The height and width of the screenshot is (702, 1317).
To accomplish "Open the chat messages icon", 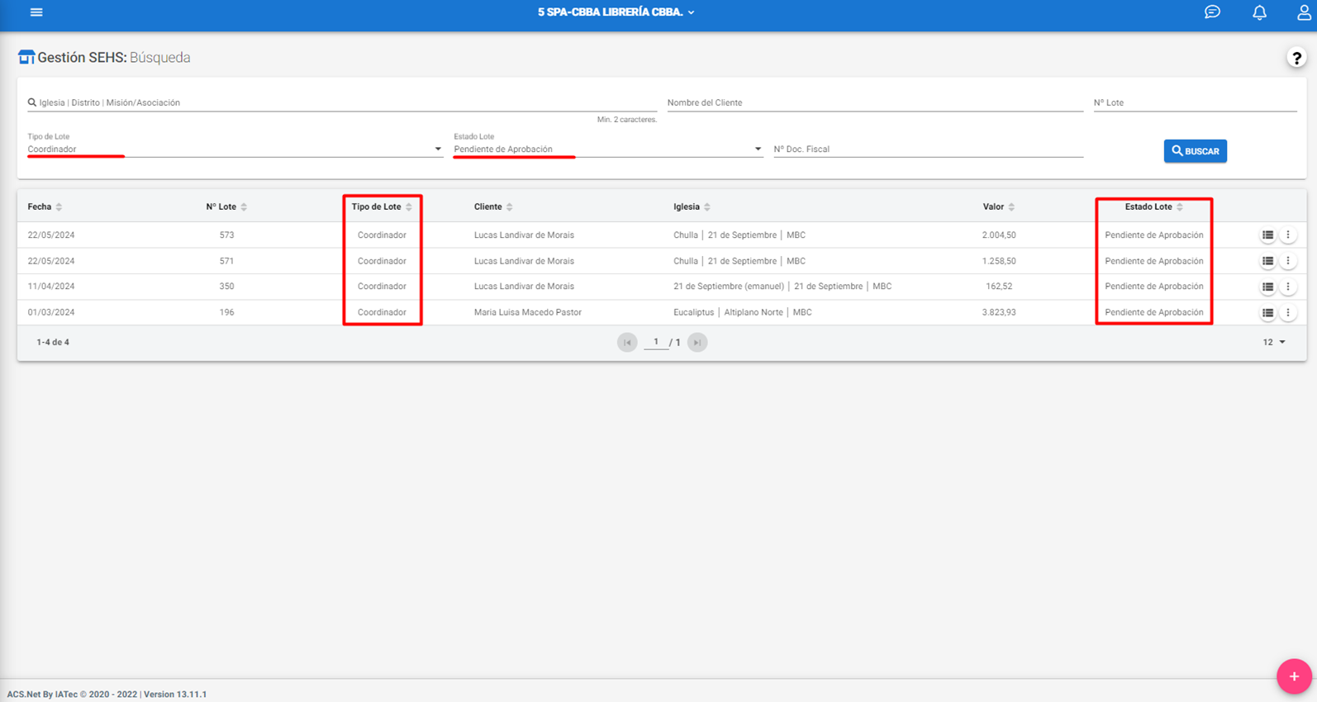I will [1212, 12].
